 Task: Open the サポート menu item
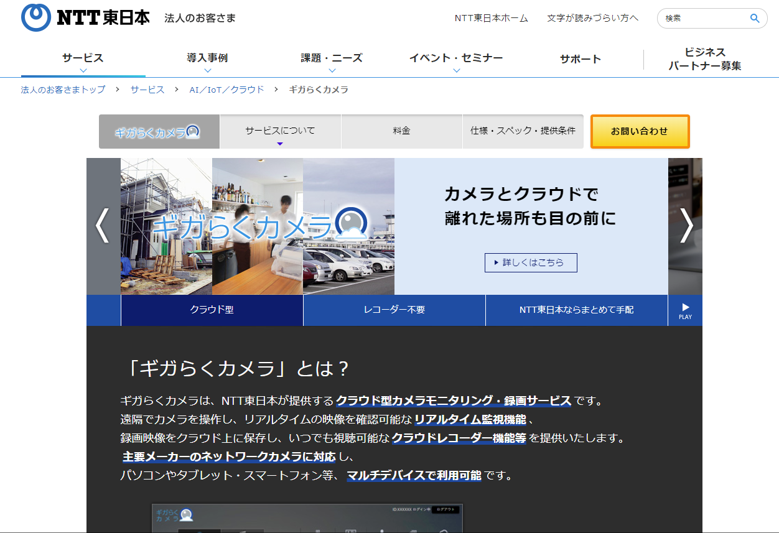[581, 59]
